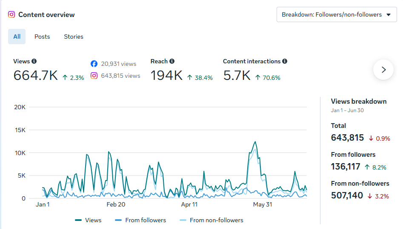Image resolution: width=403 pixels, height=229 pixels.
Task: Click the dropdown caret in the Breakdown selector
Action: 389,15
